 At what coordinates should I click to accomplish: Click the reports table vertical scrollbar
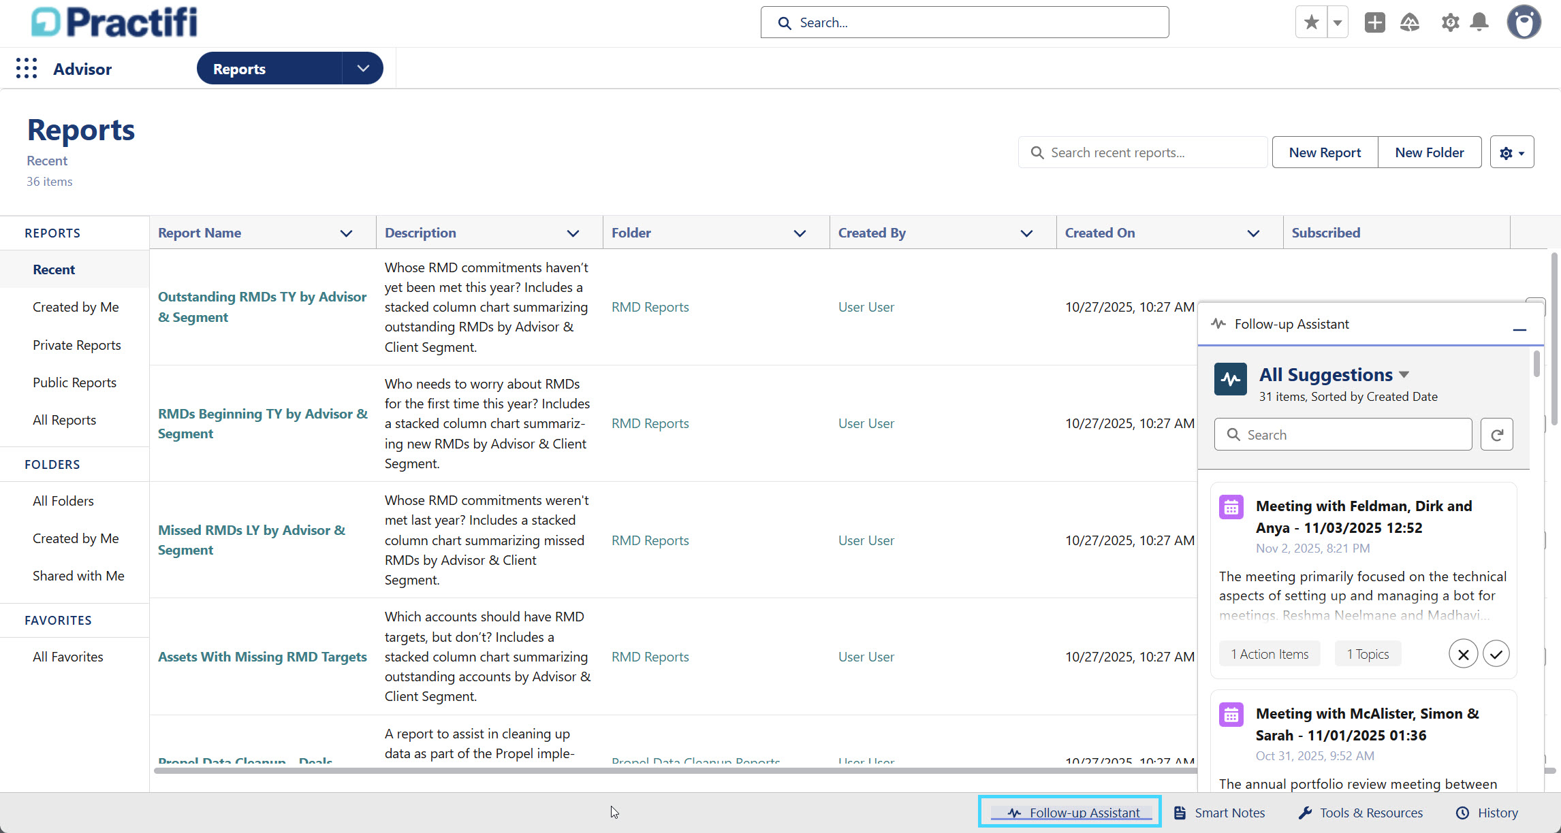pyautogui.click(x=1554, y=339)
